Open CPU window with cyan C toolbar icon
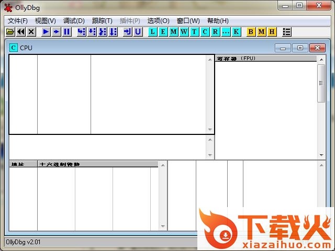335x251 pixels. (x=205, y=32)
